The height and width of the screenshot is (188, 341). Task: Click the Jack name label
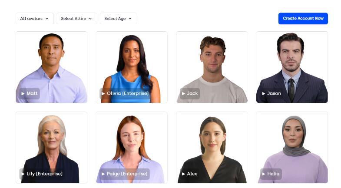pos(192,93)
